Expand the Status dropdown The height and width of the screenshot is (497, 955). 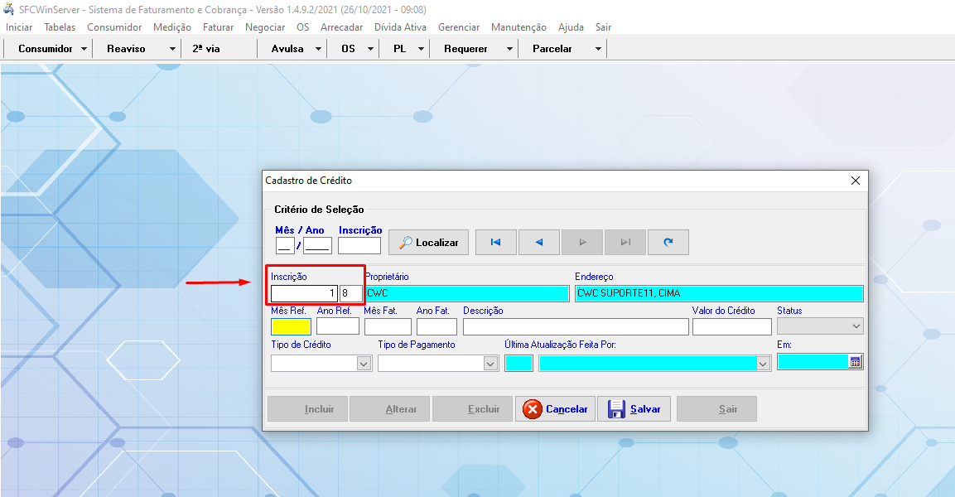click(x=856, y=327)
